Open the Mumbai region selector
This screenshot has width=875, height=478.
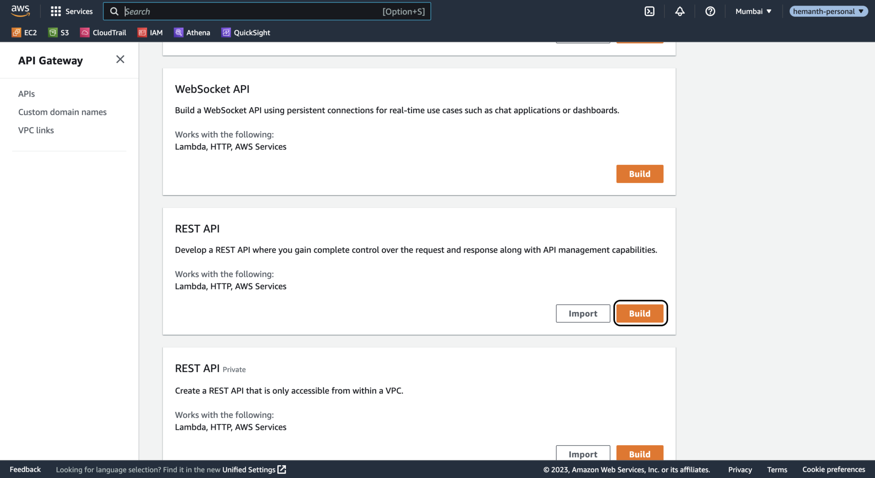click(x=753, y=11)
